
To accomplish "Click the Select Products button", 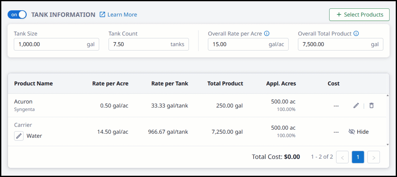I will (x=359, y=15).
